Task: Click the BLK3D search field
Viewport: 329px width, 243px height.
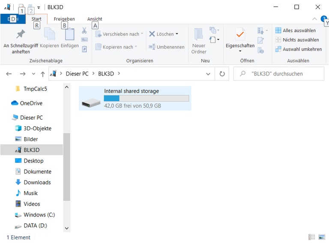Action: pyautogui.click(x=283, y=74)
